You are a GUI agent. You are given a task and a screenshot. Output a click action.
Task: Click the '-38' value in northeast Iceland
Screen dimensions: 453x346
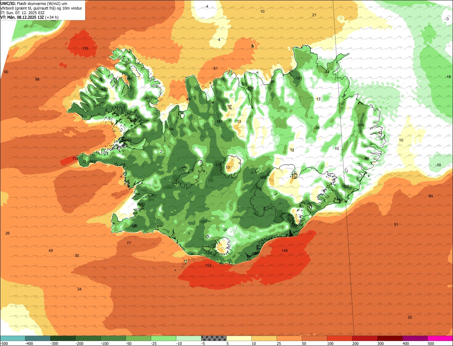tap(316, 128)
